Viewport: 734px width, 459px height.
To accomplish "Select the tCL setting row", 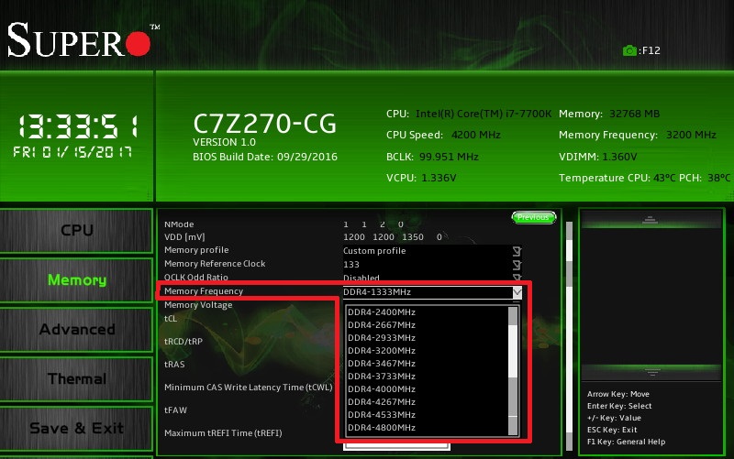I will coord(171,319).
